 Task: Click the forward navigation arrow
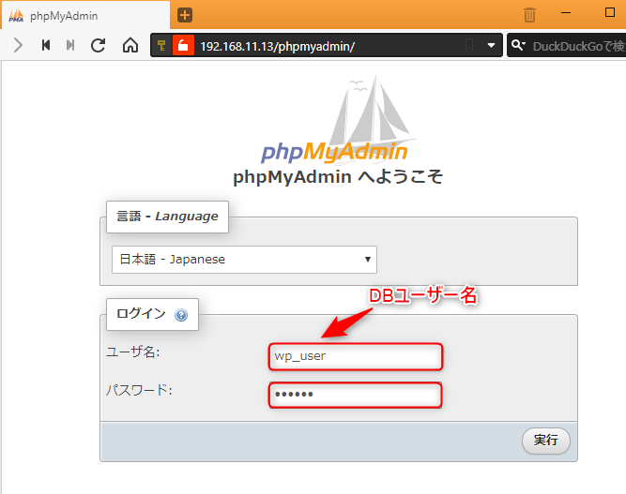tap(18, 45)
